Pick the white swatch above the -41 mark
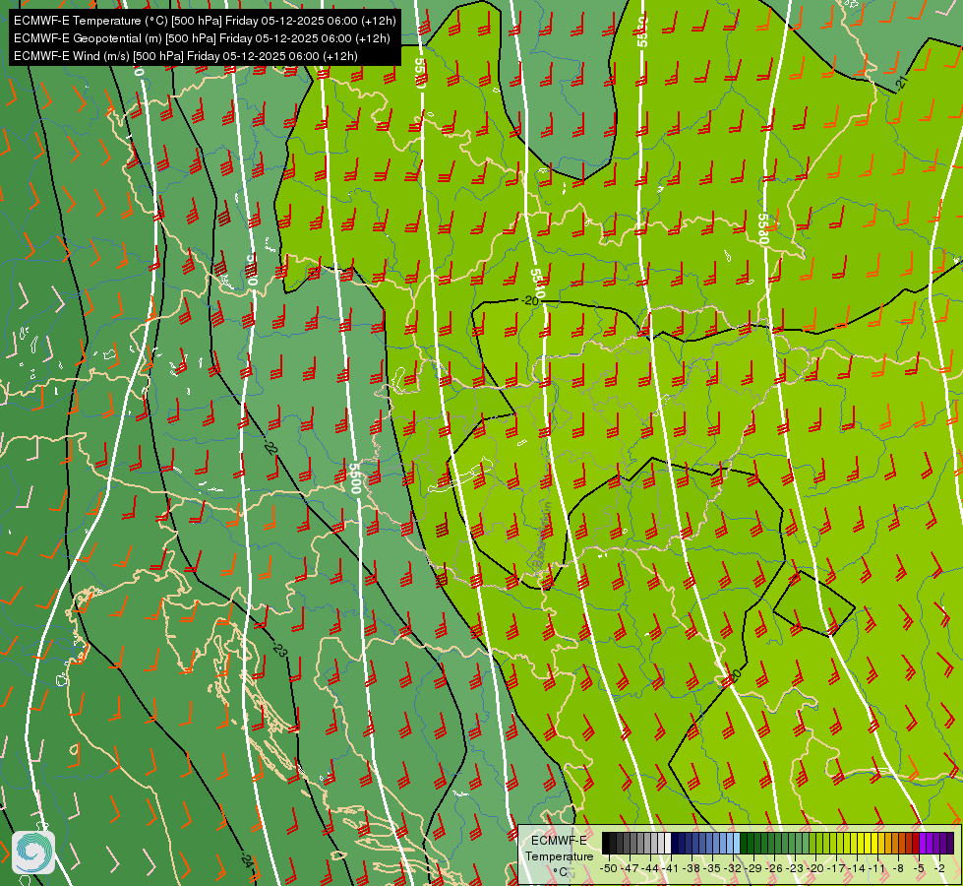 (x=668, y=843)
